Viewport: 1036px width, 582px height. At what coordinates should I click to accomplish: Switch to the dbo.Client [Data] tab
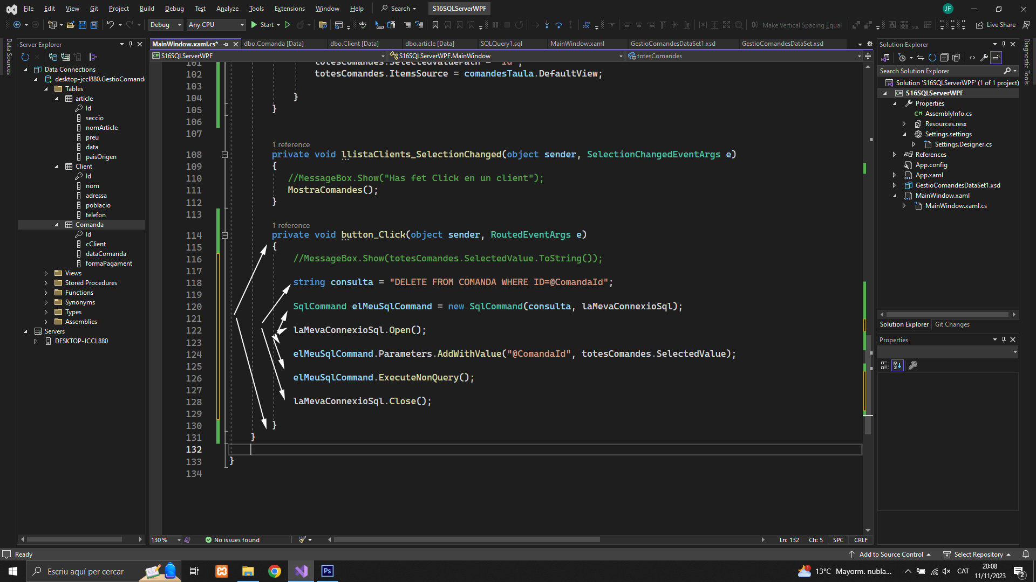354,44
